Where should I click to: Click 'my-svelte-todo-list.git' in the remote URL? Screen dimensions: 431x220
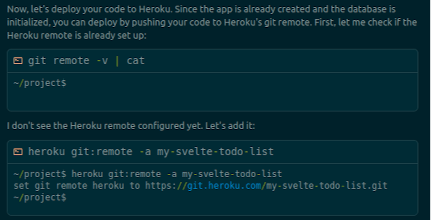click(327, 186)
